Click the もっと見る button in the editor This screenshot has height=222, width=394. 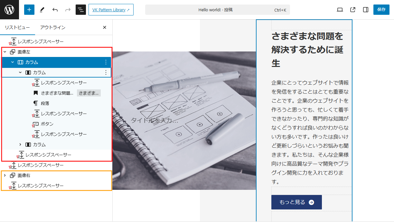(x=296, y=202)
